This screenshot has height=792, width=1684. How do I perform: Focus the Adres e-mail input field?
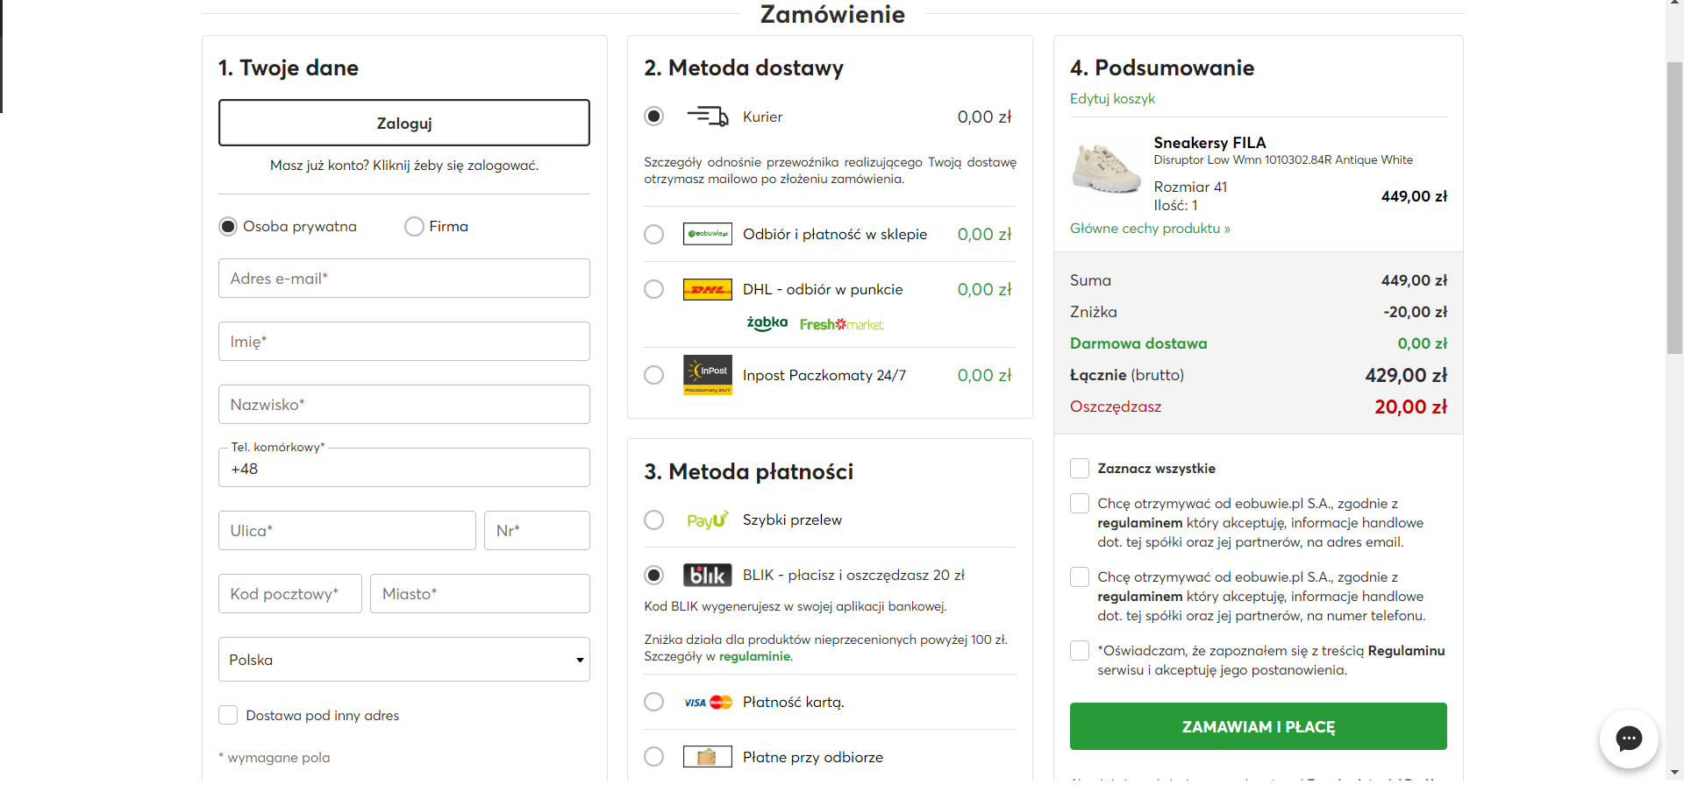click(403, 279)
